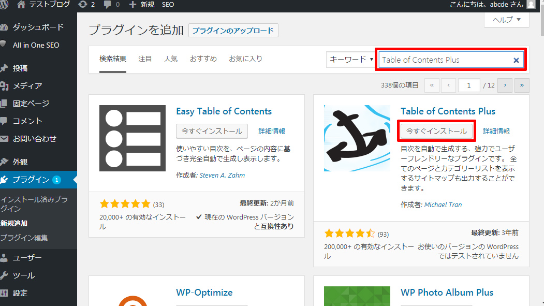
Task: Go to next page of results
Action: 505,85
